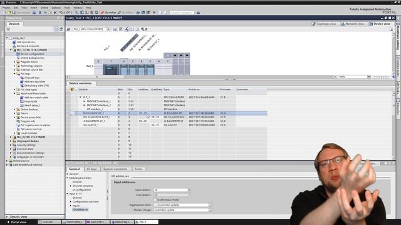Switch to the Texts tab
This screenshot has width=401, height=225.
tap(138, 169)
